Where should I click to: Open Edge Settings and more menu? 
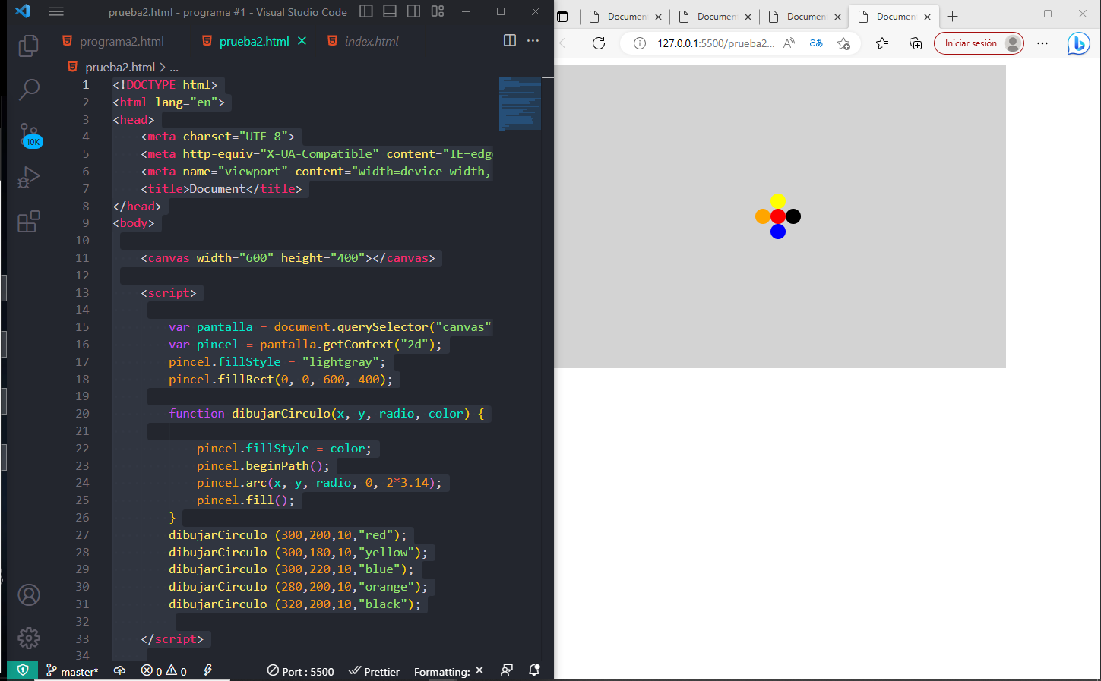pyautogui.click(x=1042, y=43)
